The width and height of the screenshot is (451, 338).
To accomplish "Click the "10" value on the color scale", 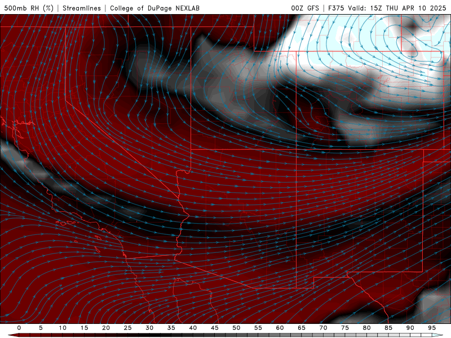I will point(63,328).
